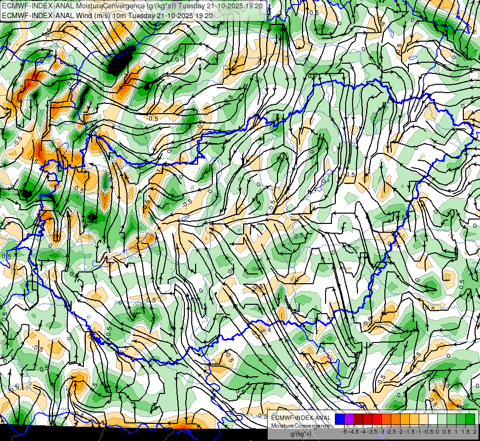Click the Wind (m/s) 10m title line

pyautogui.click(x=107, y=15)
